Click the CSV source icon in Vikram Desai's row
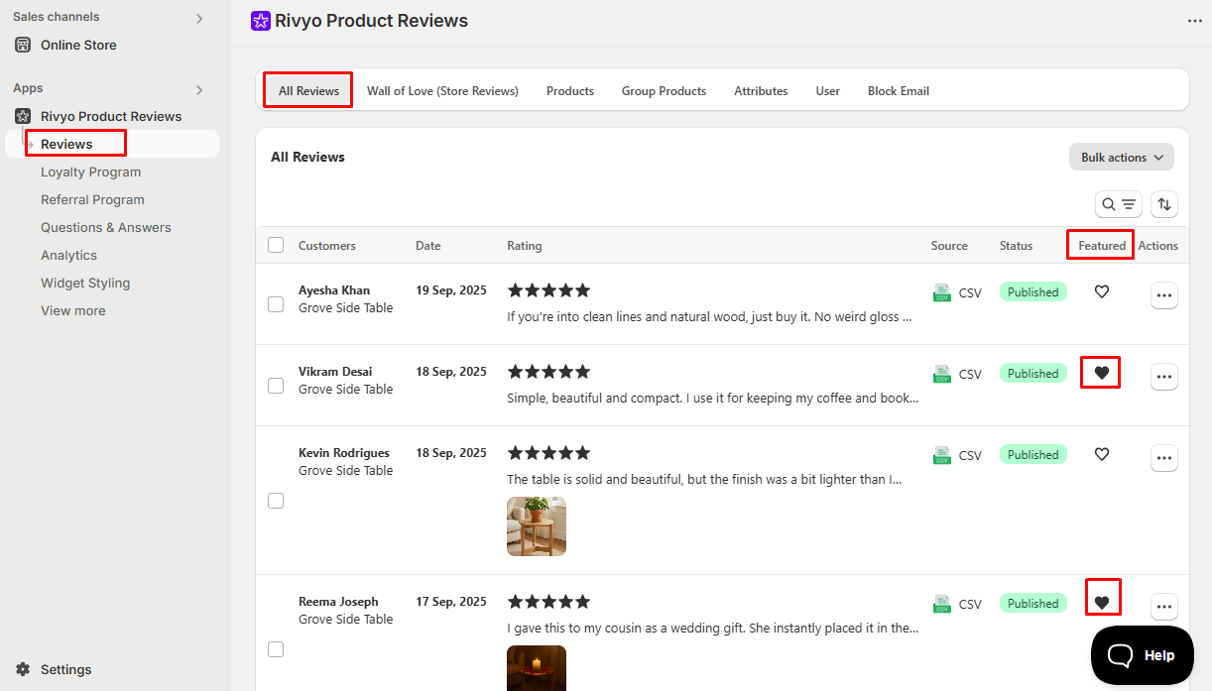This screenshot has width=1212, height=691. click(942, 374)
